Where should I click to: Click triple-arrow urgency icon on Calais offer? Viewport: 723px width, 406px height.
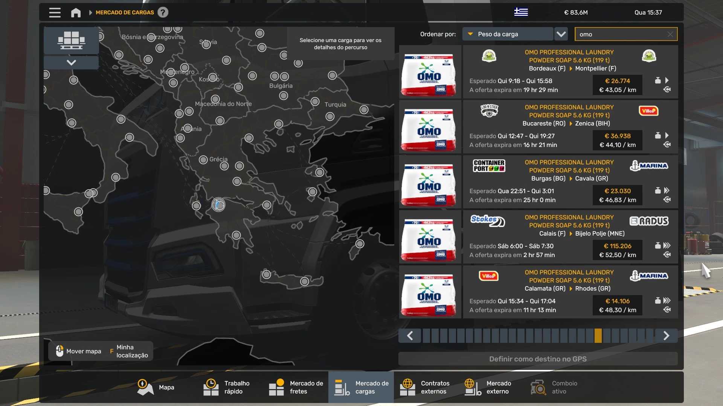pos(667,245)
